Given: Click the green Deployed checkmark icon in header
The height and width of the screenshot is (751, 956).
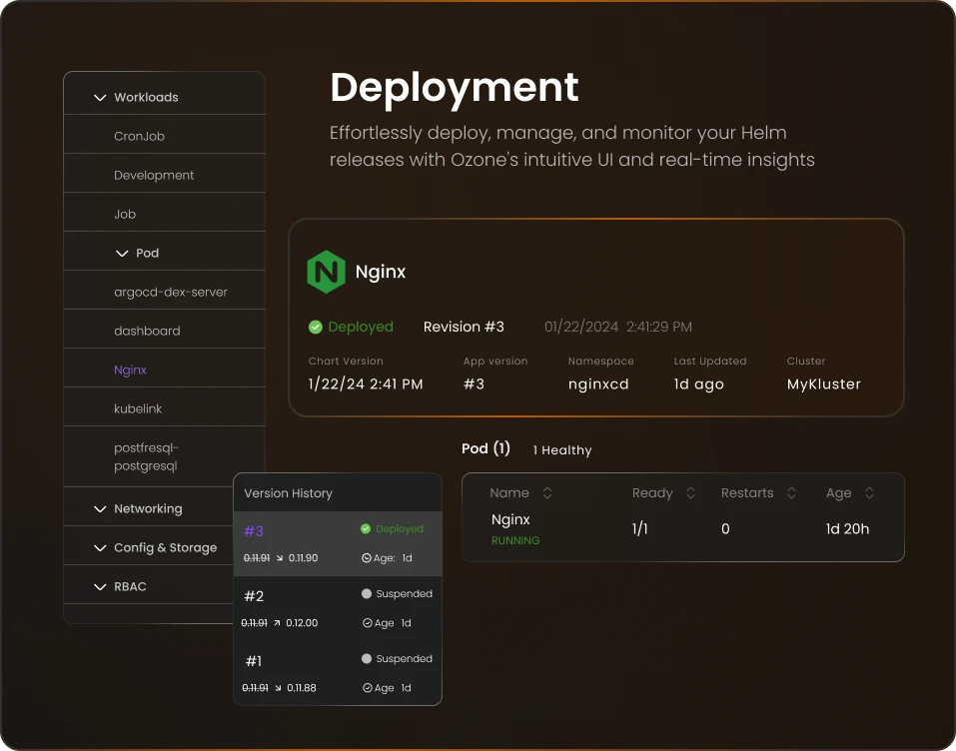Looking at the screenshot, I should click(x=316, y=327).
